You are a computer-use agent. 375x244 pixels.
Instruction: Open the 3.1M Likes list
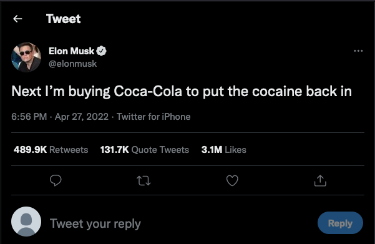pyautogui.click(x=223, y=150)
